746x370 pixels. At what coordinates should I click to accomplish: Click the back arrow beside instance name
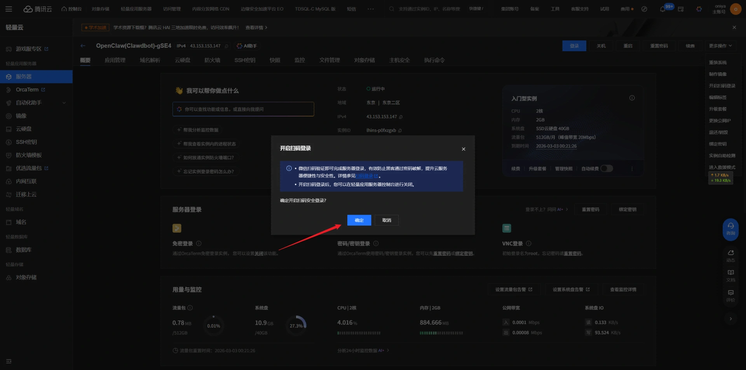(x=83, y=46)
